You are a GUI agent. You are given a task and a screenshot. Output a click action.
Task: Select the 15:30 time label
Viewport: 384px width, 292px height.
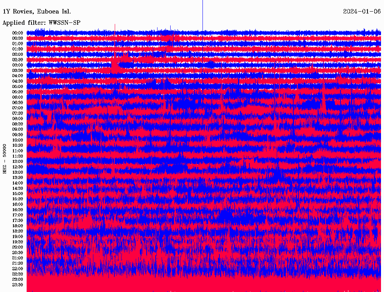pos(18,199)
